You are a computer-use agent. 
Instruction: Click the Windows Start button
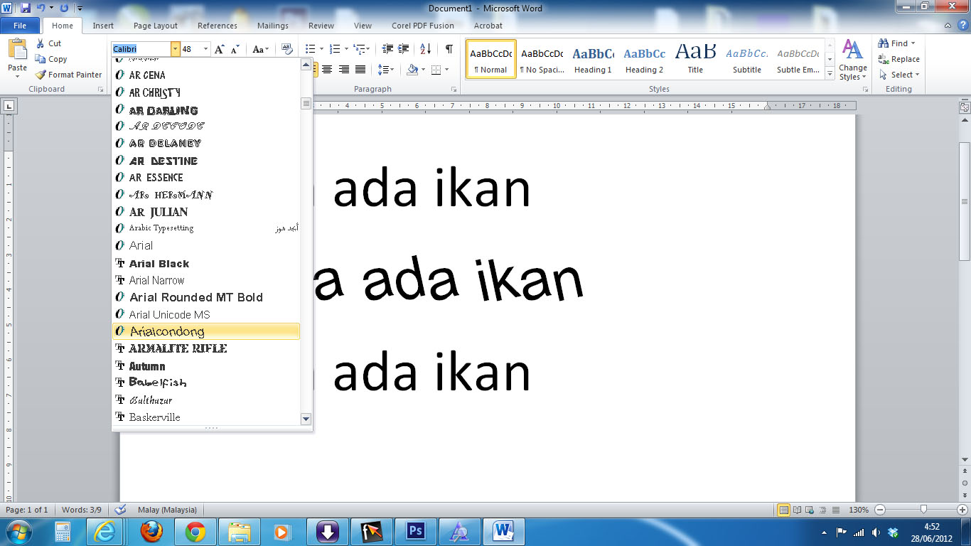[x=18, y=531]
